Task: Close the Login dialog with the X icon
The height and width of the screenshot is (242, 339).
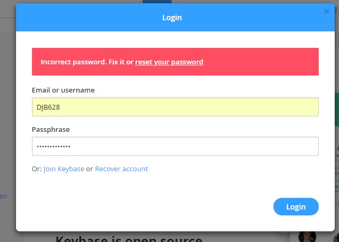Action: [326, 11]
